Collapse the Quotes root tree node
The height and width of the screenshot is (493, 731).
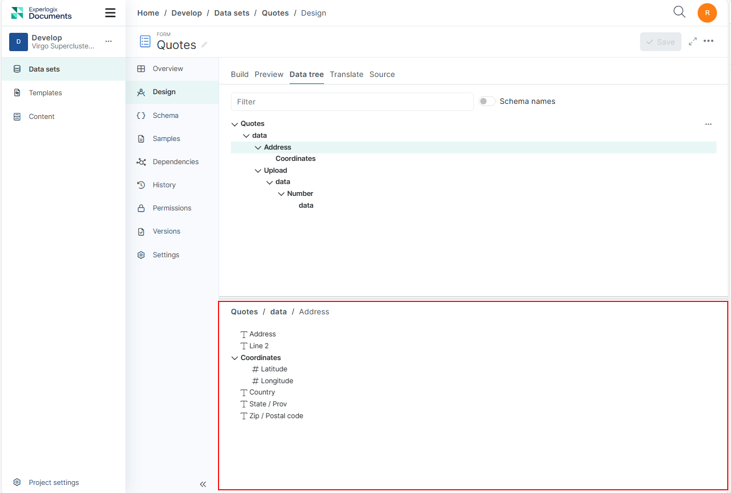pyautogui.click(x=235, y=124)
